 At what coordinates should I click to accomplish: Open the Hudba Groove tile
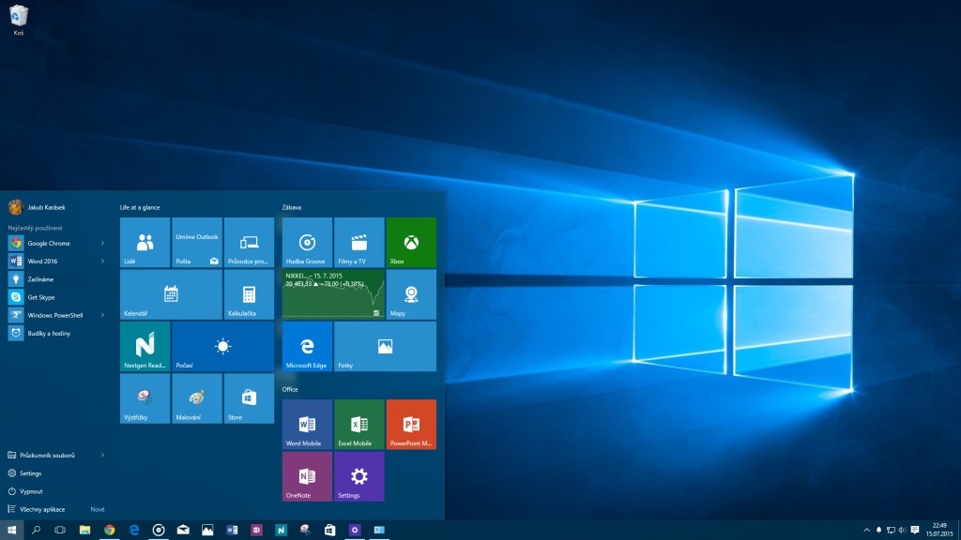tap(307, 243)
